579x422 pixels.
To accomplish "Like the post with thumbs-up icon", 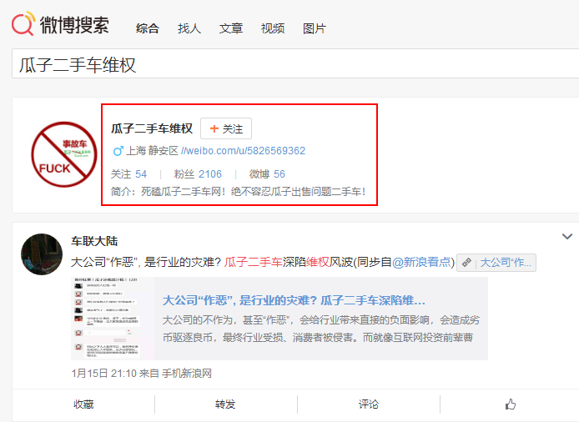I will 511,404.
